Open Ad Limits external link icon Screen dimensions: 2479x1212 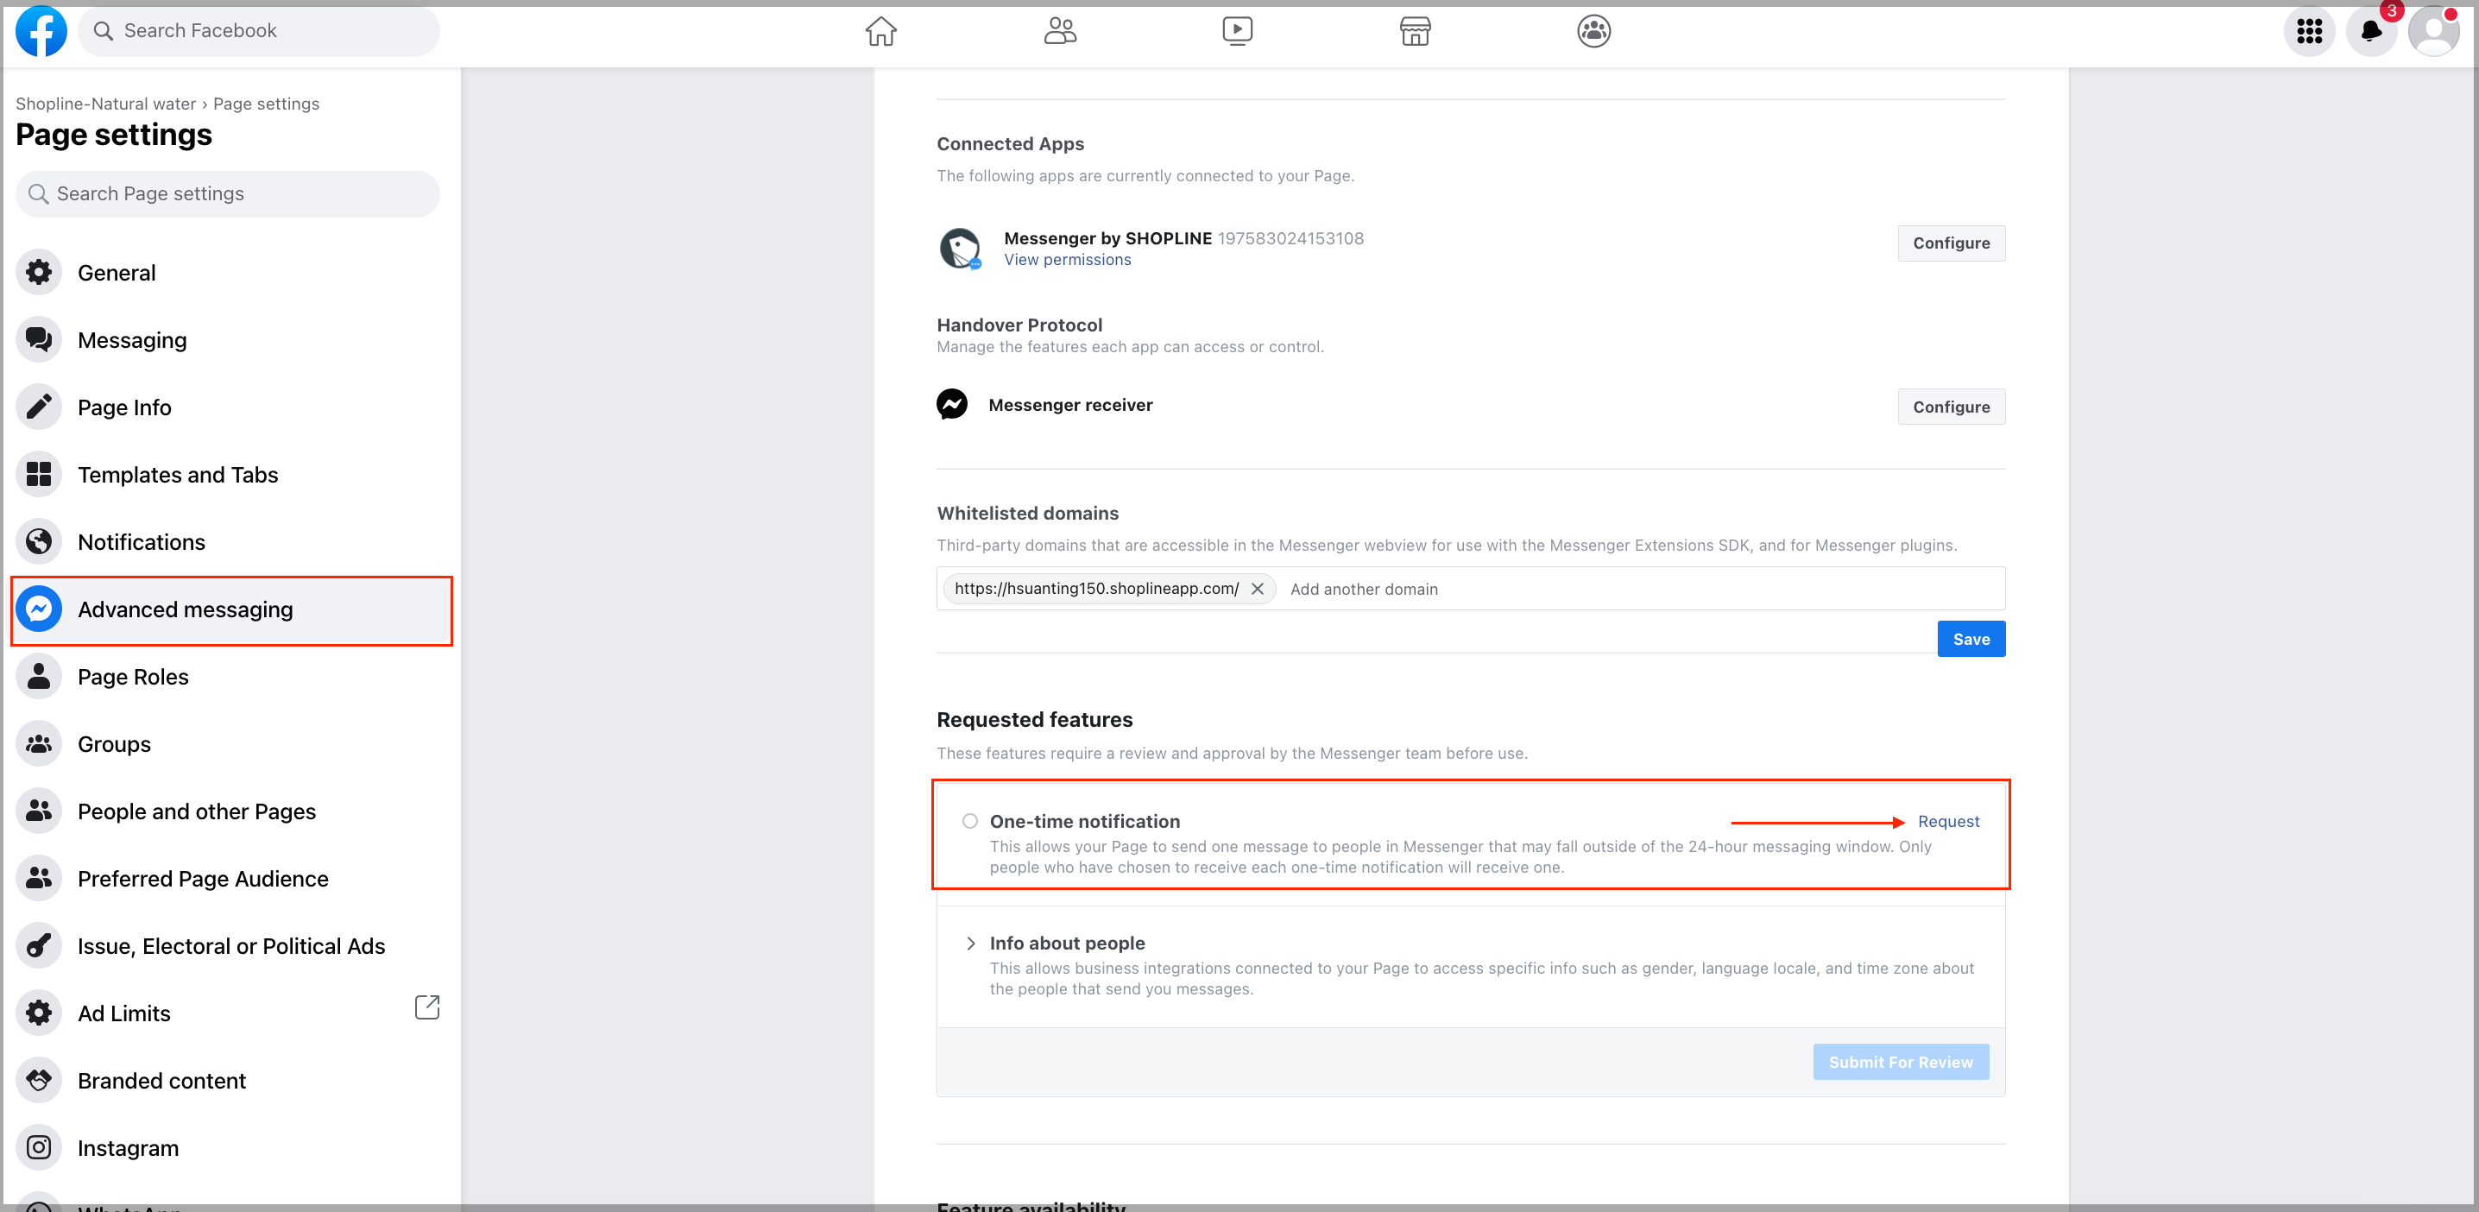[x=426, y=1008]
